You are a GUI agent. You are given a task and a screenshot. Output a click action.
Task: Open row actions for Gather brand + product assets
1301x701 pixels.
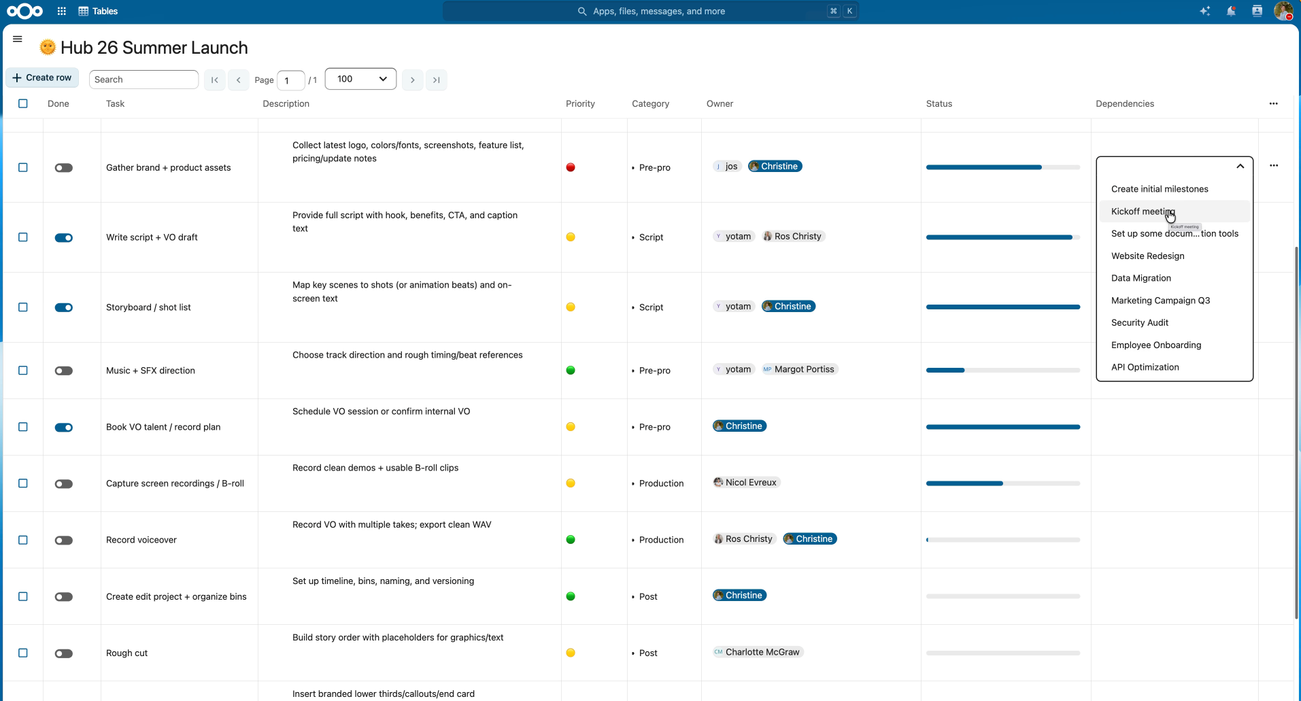1274,165
